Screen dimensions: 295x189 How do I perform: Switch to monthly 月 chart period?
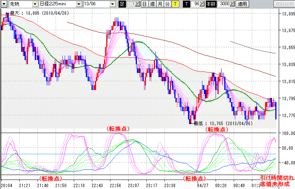[x=160, y=4]
